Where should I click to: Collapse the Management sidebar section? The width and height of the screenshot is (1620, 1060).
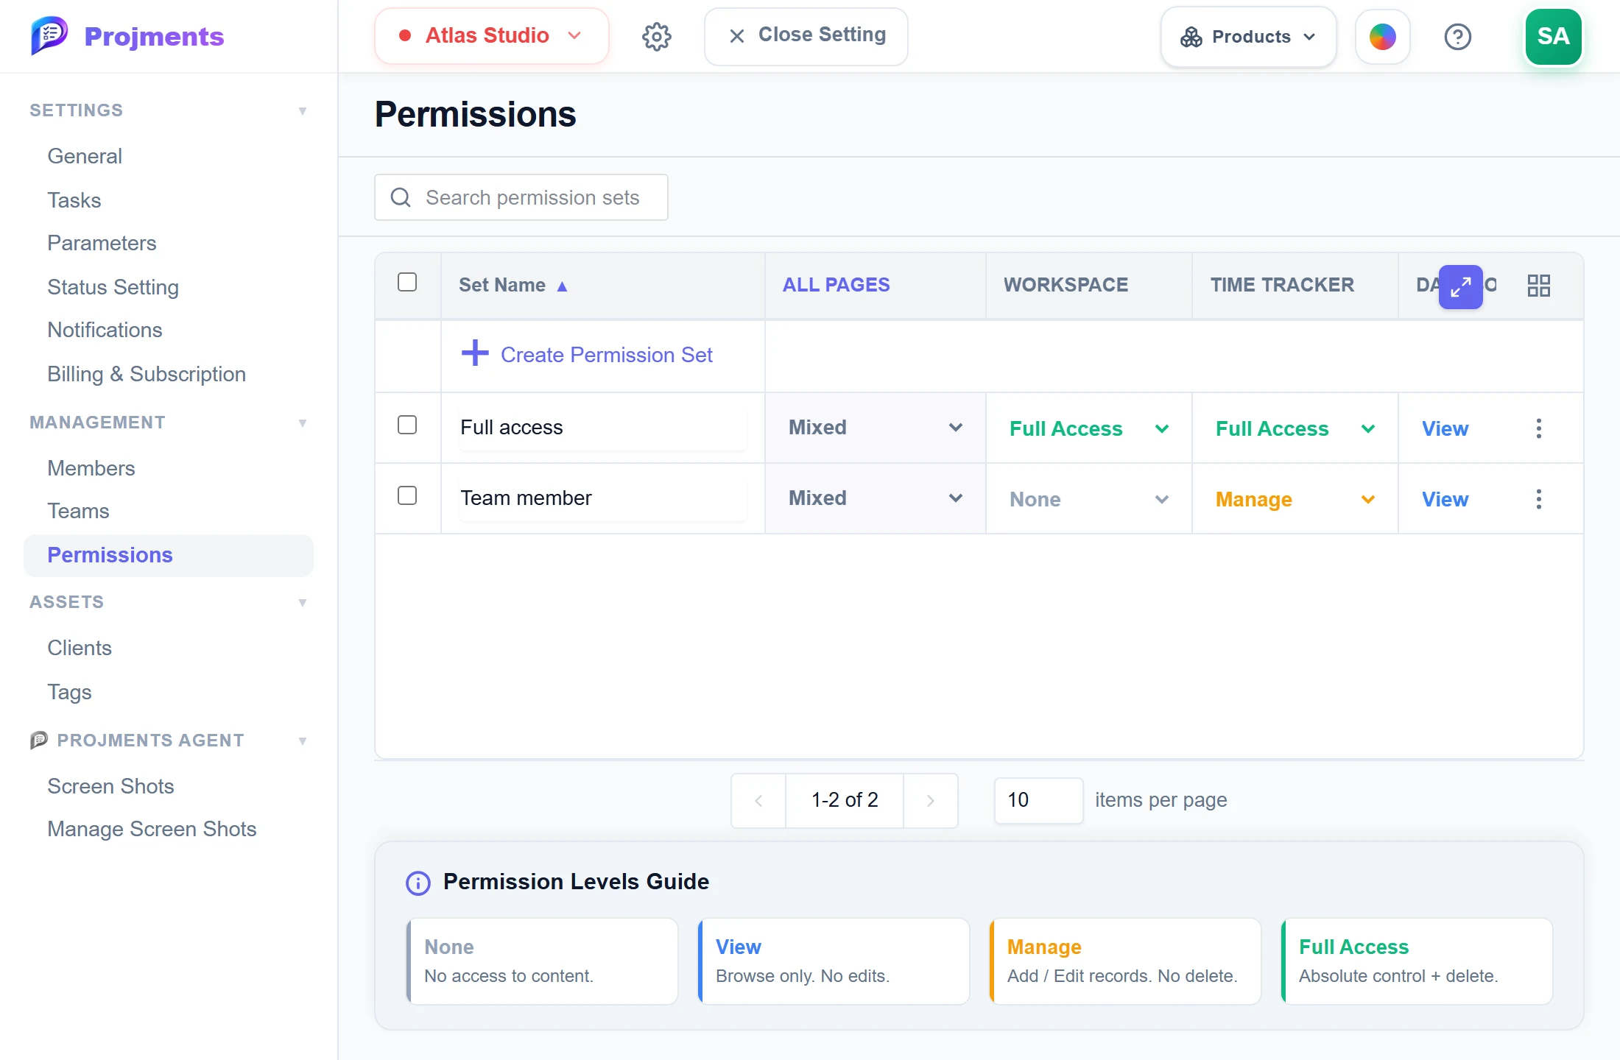click(x=302, y=423)
